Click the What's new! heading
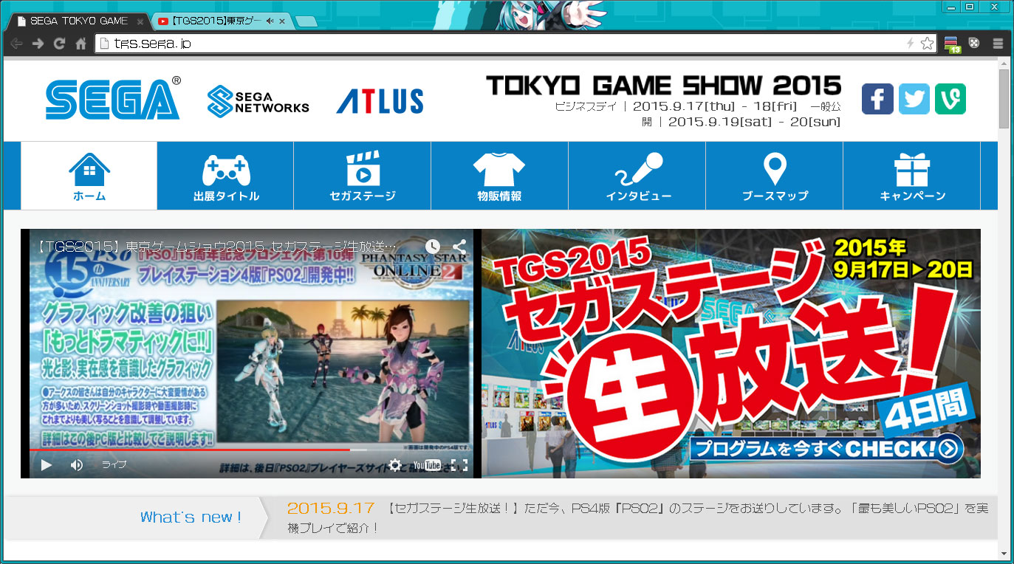Image resolution: width=1014 pixels, height=564 pixels. (191, 517)
